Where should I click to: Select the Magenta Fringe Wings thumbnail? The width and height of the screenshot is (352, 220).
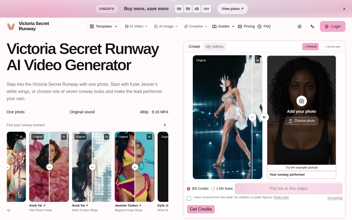(x=134, y=167)
